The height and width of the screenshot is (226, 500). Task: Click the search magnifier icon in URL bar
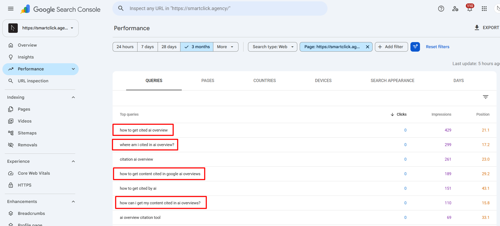pos(121,8)
